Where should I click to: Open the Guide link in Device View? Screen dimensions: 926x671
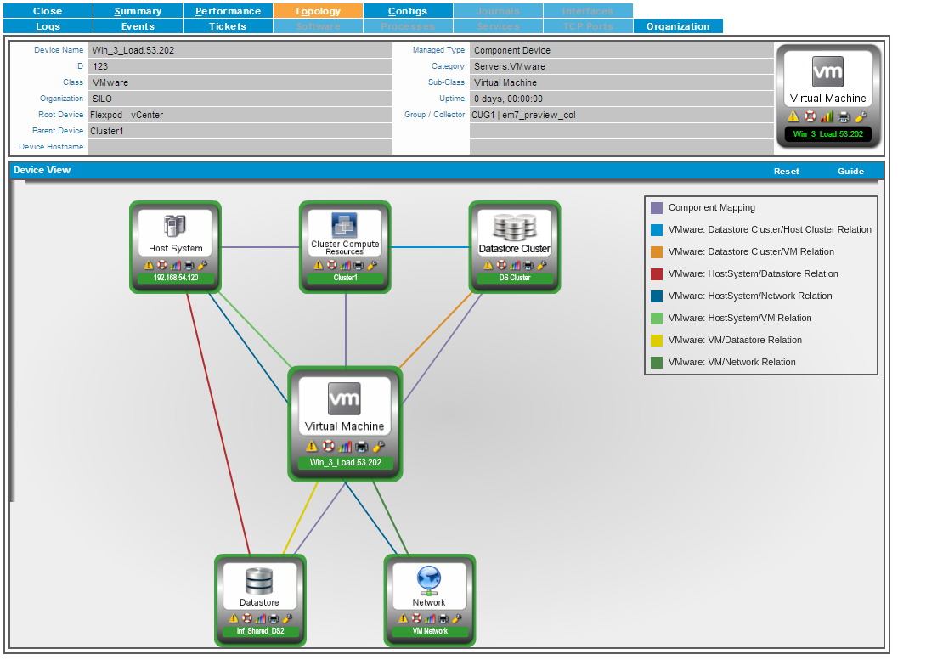(850, 171)
